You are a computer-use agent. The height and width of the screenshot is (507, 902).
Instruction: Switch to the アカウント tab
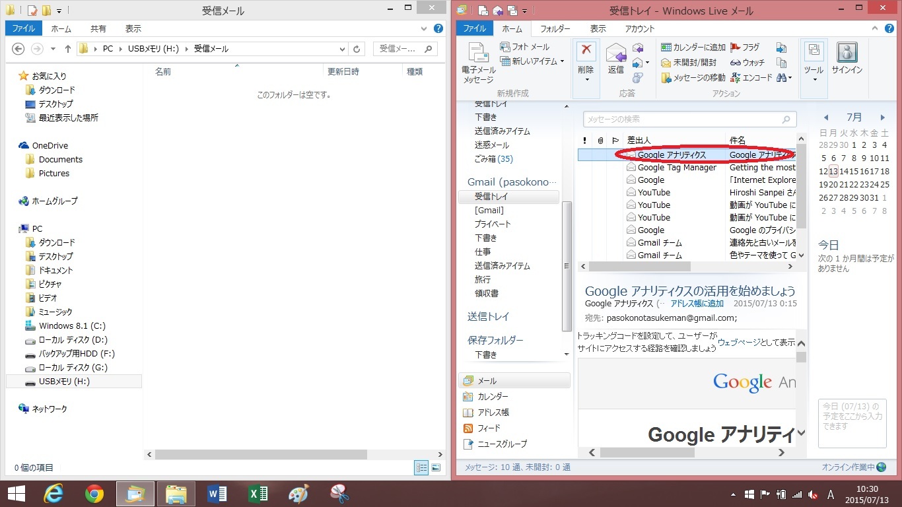[640, 28]
